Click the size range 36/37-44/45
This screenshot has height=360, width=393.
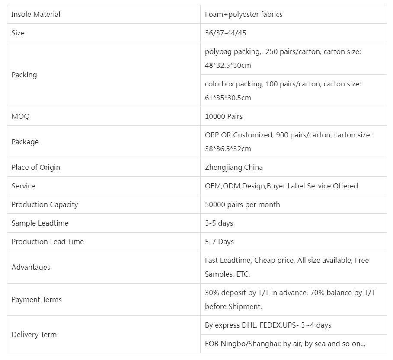click(225, 33)
